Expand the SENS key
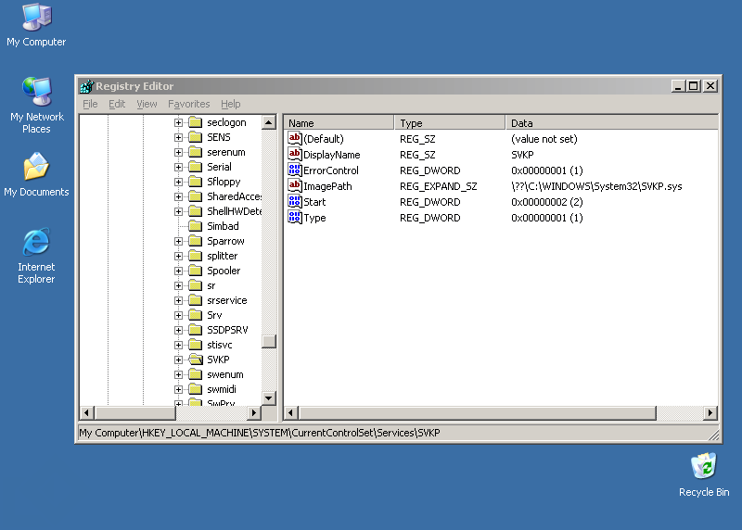This screenshot has height=530, width=742. coord(178,137)
